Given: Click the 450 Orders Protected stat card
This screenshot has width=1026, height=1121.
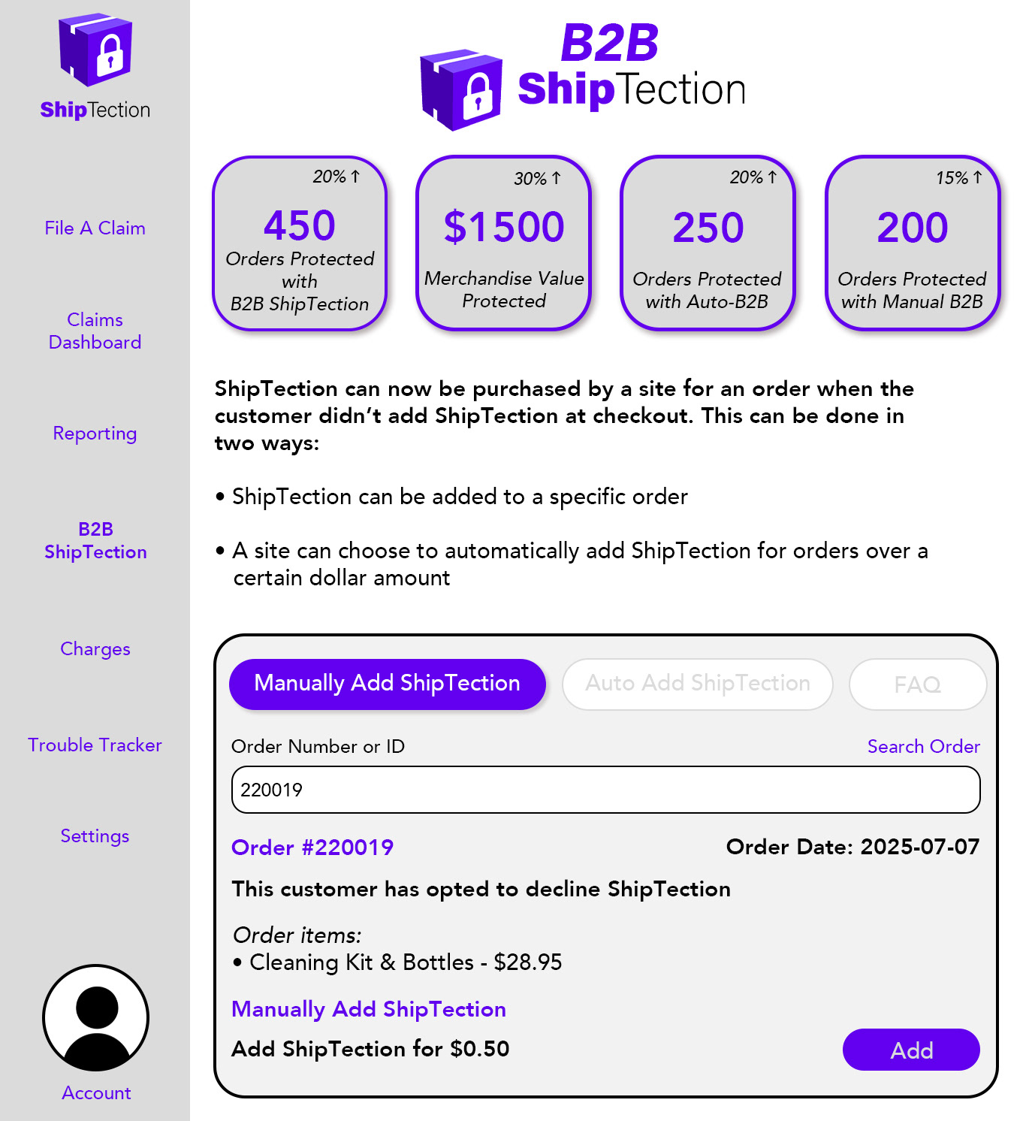Looking at the screenshot, I should pyautogui.click(x=300, y=243).
